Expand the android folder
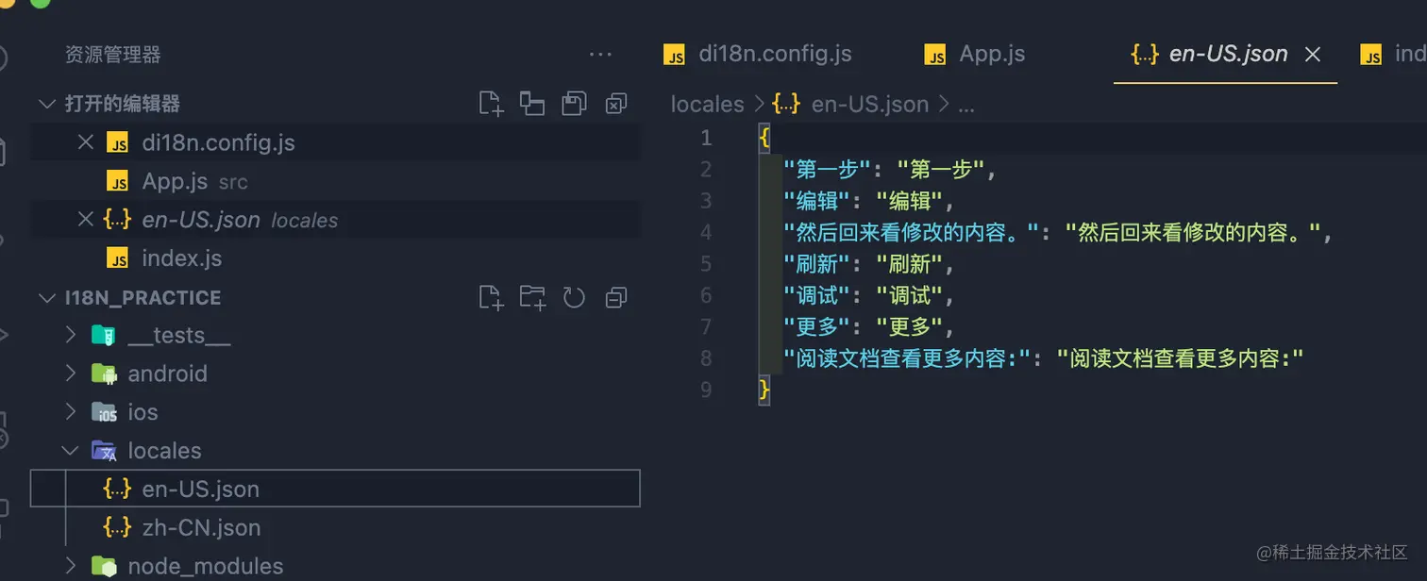Viewport: 1427px width, 581px height. click(70, 373)
